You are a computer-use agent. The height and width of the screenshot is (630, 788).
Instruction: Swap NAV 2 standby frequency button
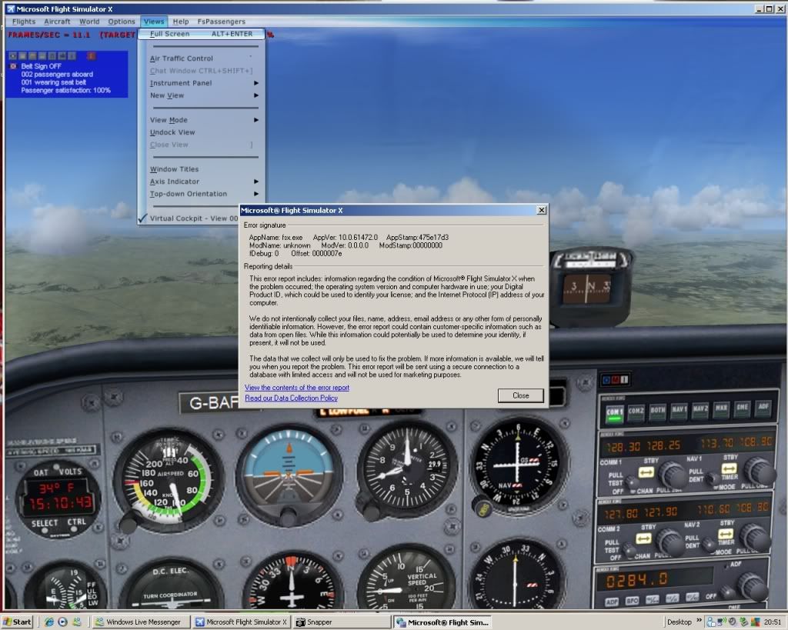pos(725,534)
